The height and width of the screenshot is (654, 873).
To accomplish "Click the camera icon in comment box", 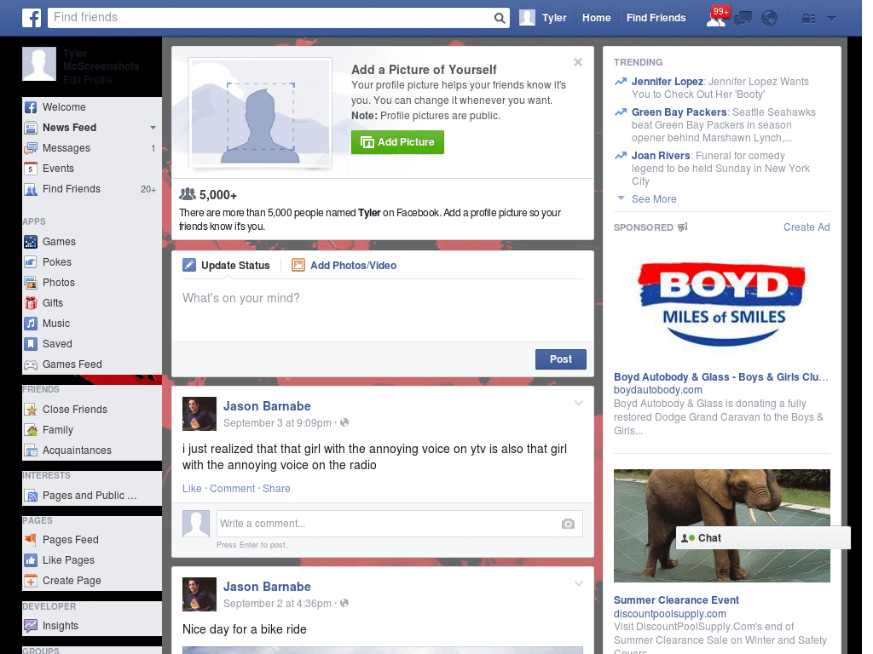I will [568, 524].
